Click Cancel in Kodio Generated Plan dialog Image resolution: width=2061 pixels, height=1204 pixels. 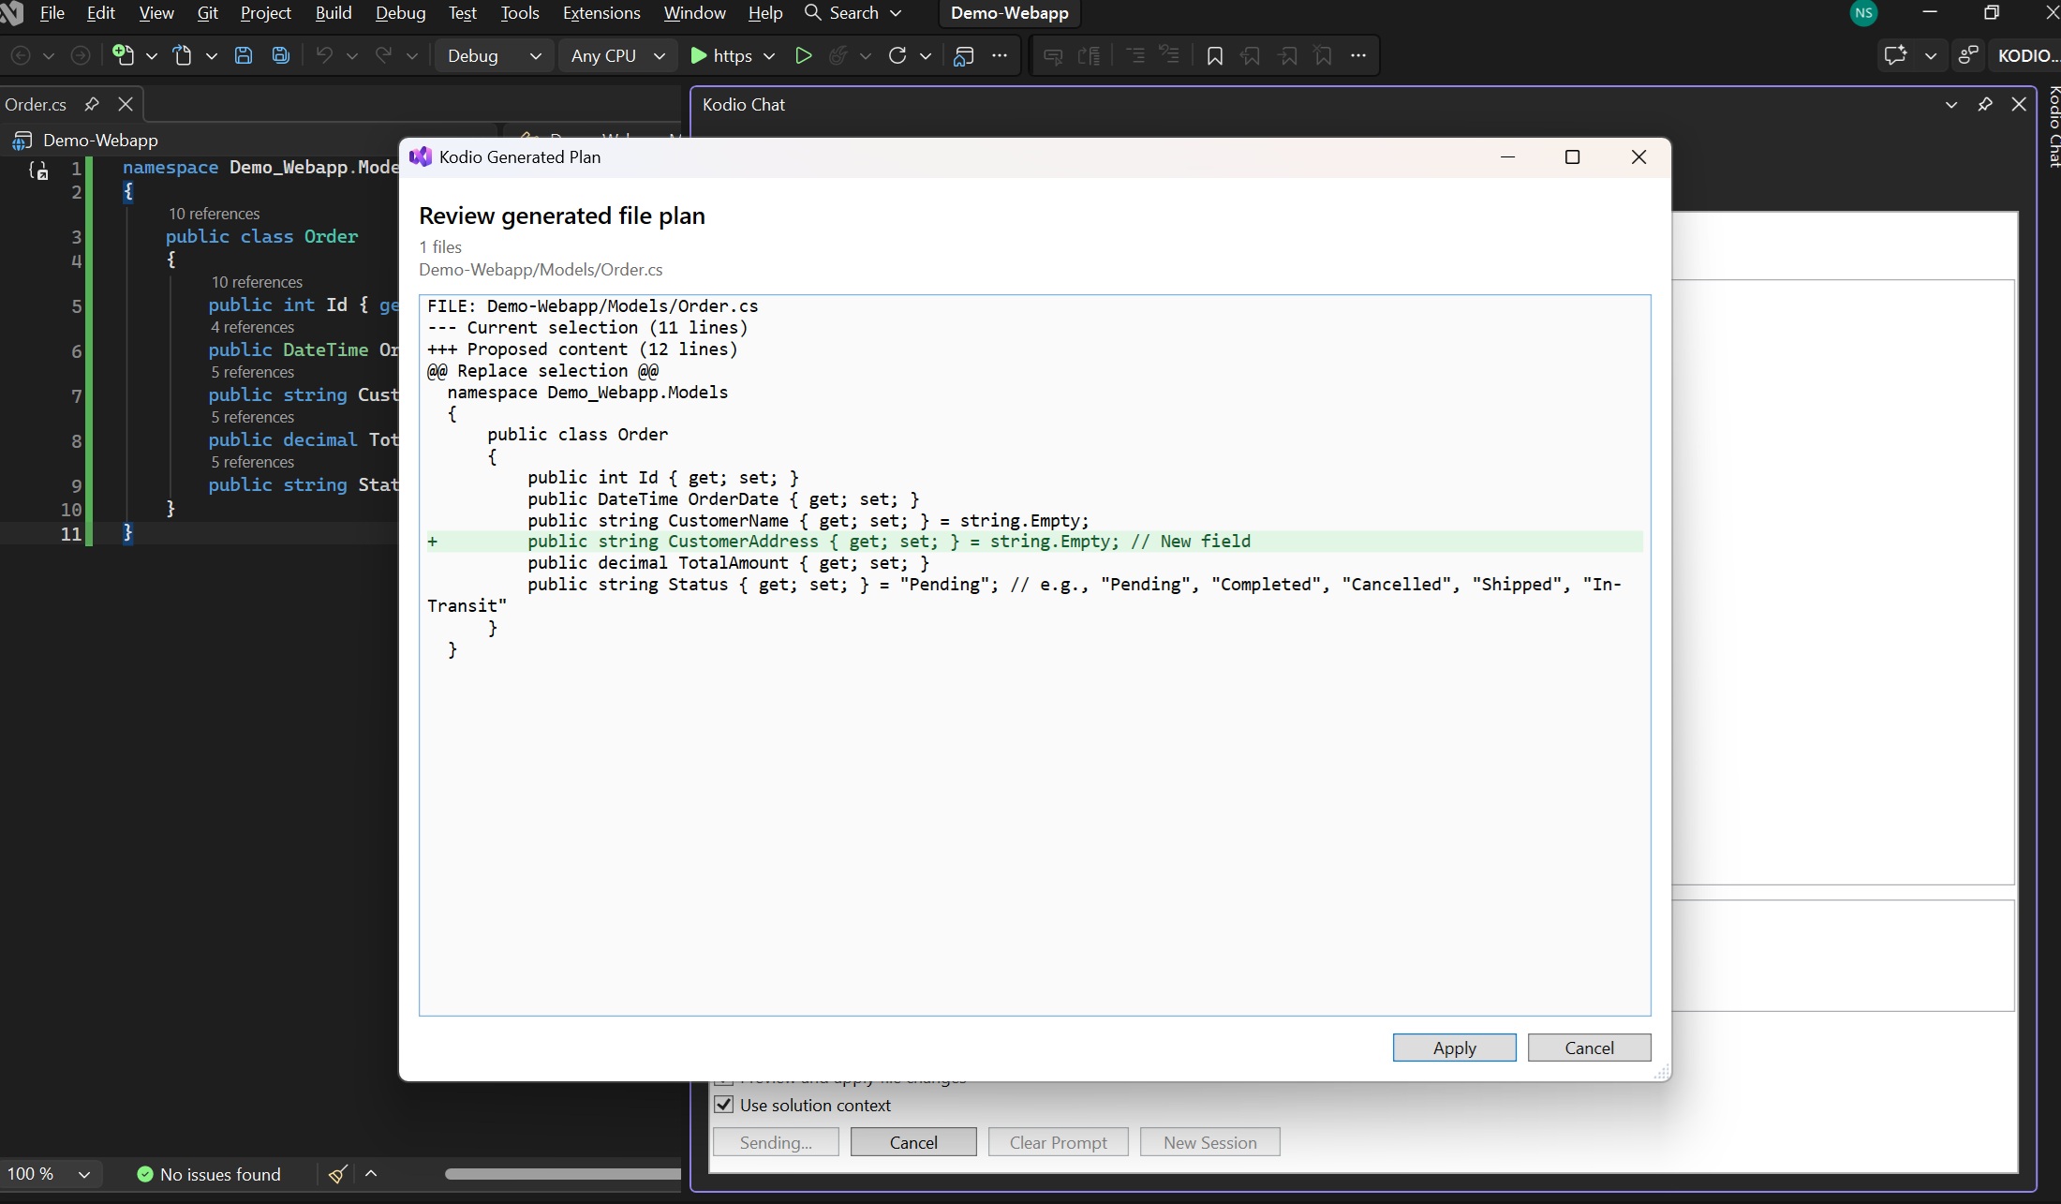coord(1589,1048)
